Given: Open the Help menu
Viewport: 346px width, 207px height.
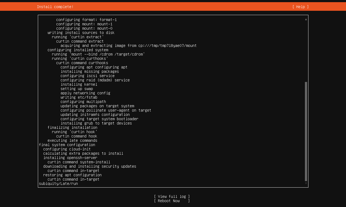Looking at the screenshot, I should [300, 6].
